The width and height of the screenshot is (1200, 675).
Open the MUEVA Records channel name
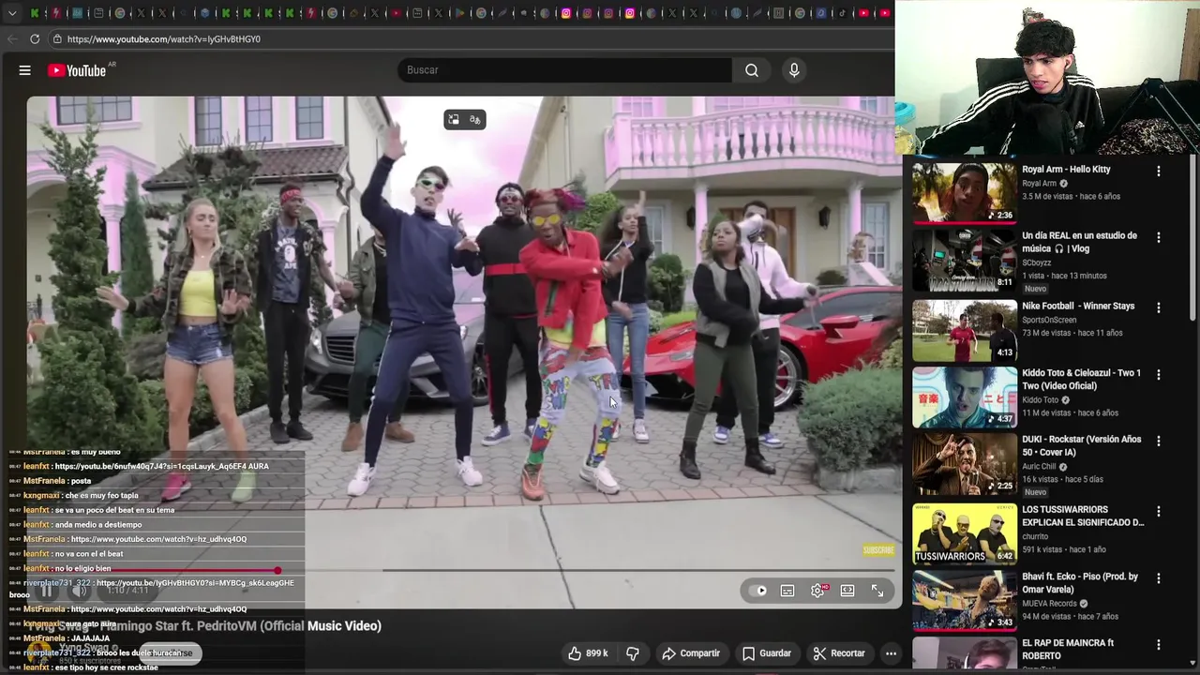click(1049, 604)
